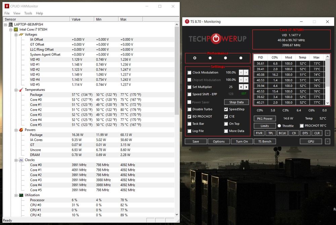Click the Sensor column header
This screenshot has height=225, width=336.
(x=36, y=19)
